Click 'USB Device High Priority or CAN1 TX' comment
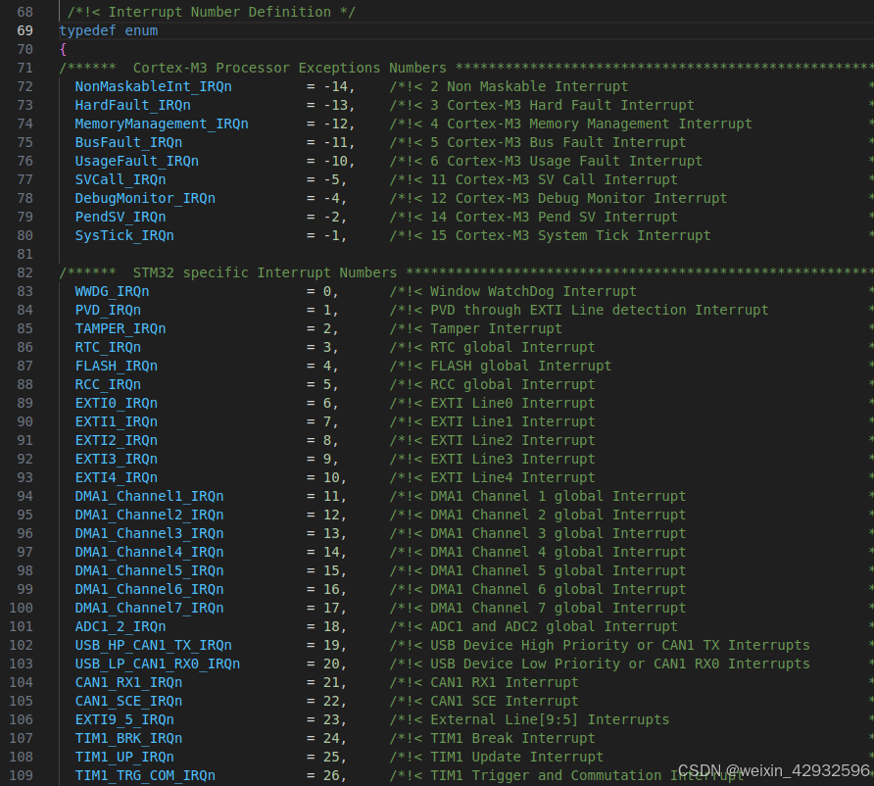 point(575,645)
